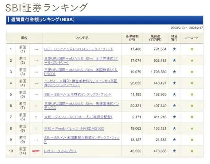The height and width of the screenshot is (164, 210).
Task: Click green ノーロード star in 407,349 row
Action: [192, 106]
